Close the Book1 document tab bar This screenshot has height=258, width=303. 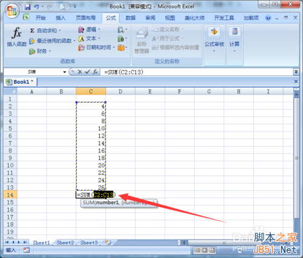296,81
